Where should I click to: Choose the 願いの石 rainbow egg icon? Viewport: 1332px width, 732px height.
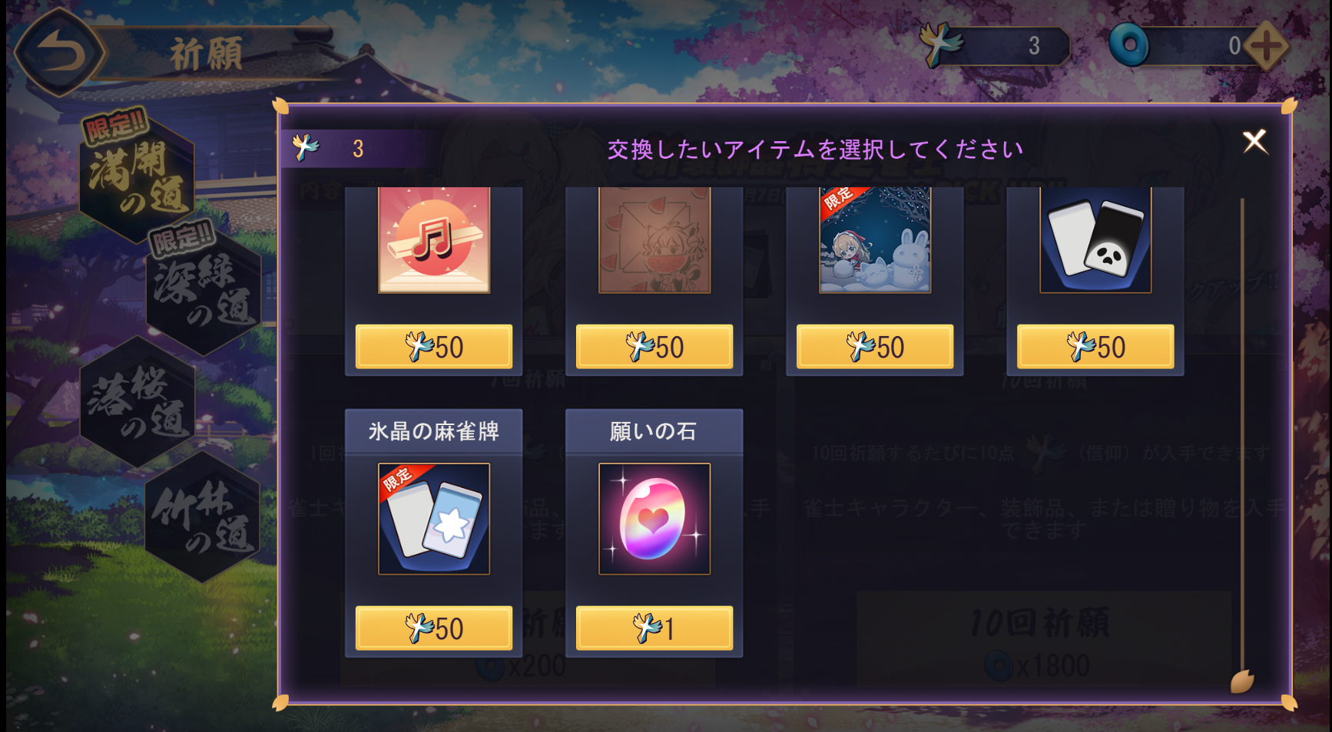tap(654, 519)
